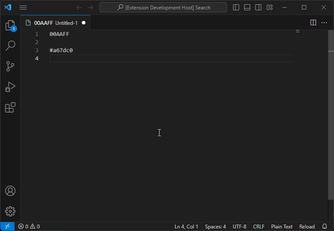Select the Untitled-1 editor tab
334x231 pixels.
(56, 23)
